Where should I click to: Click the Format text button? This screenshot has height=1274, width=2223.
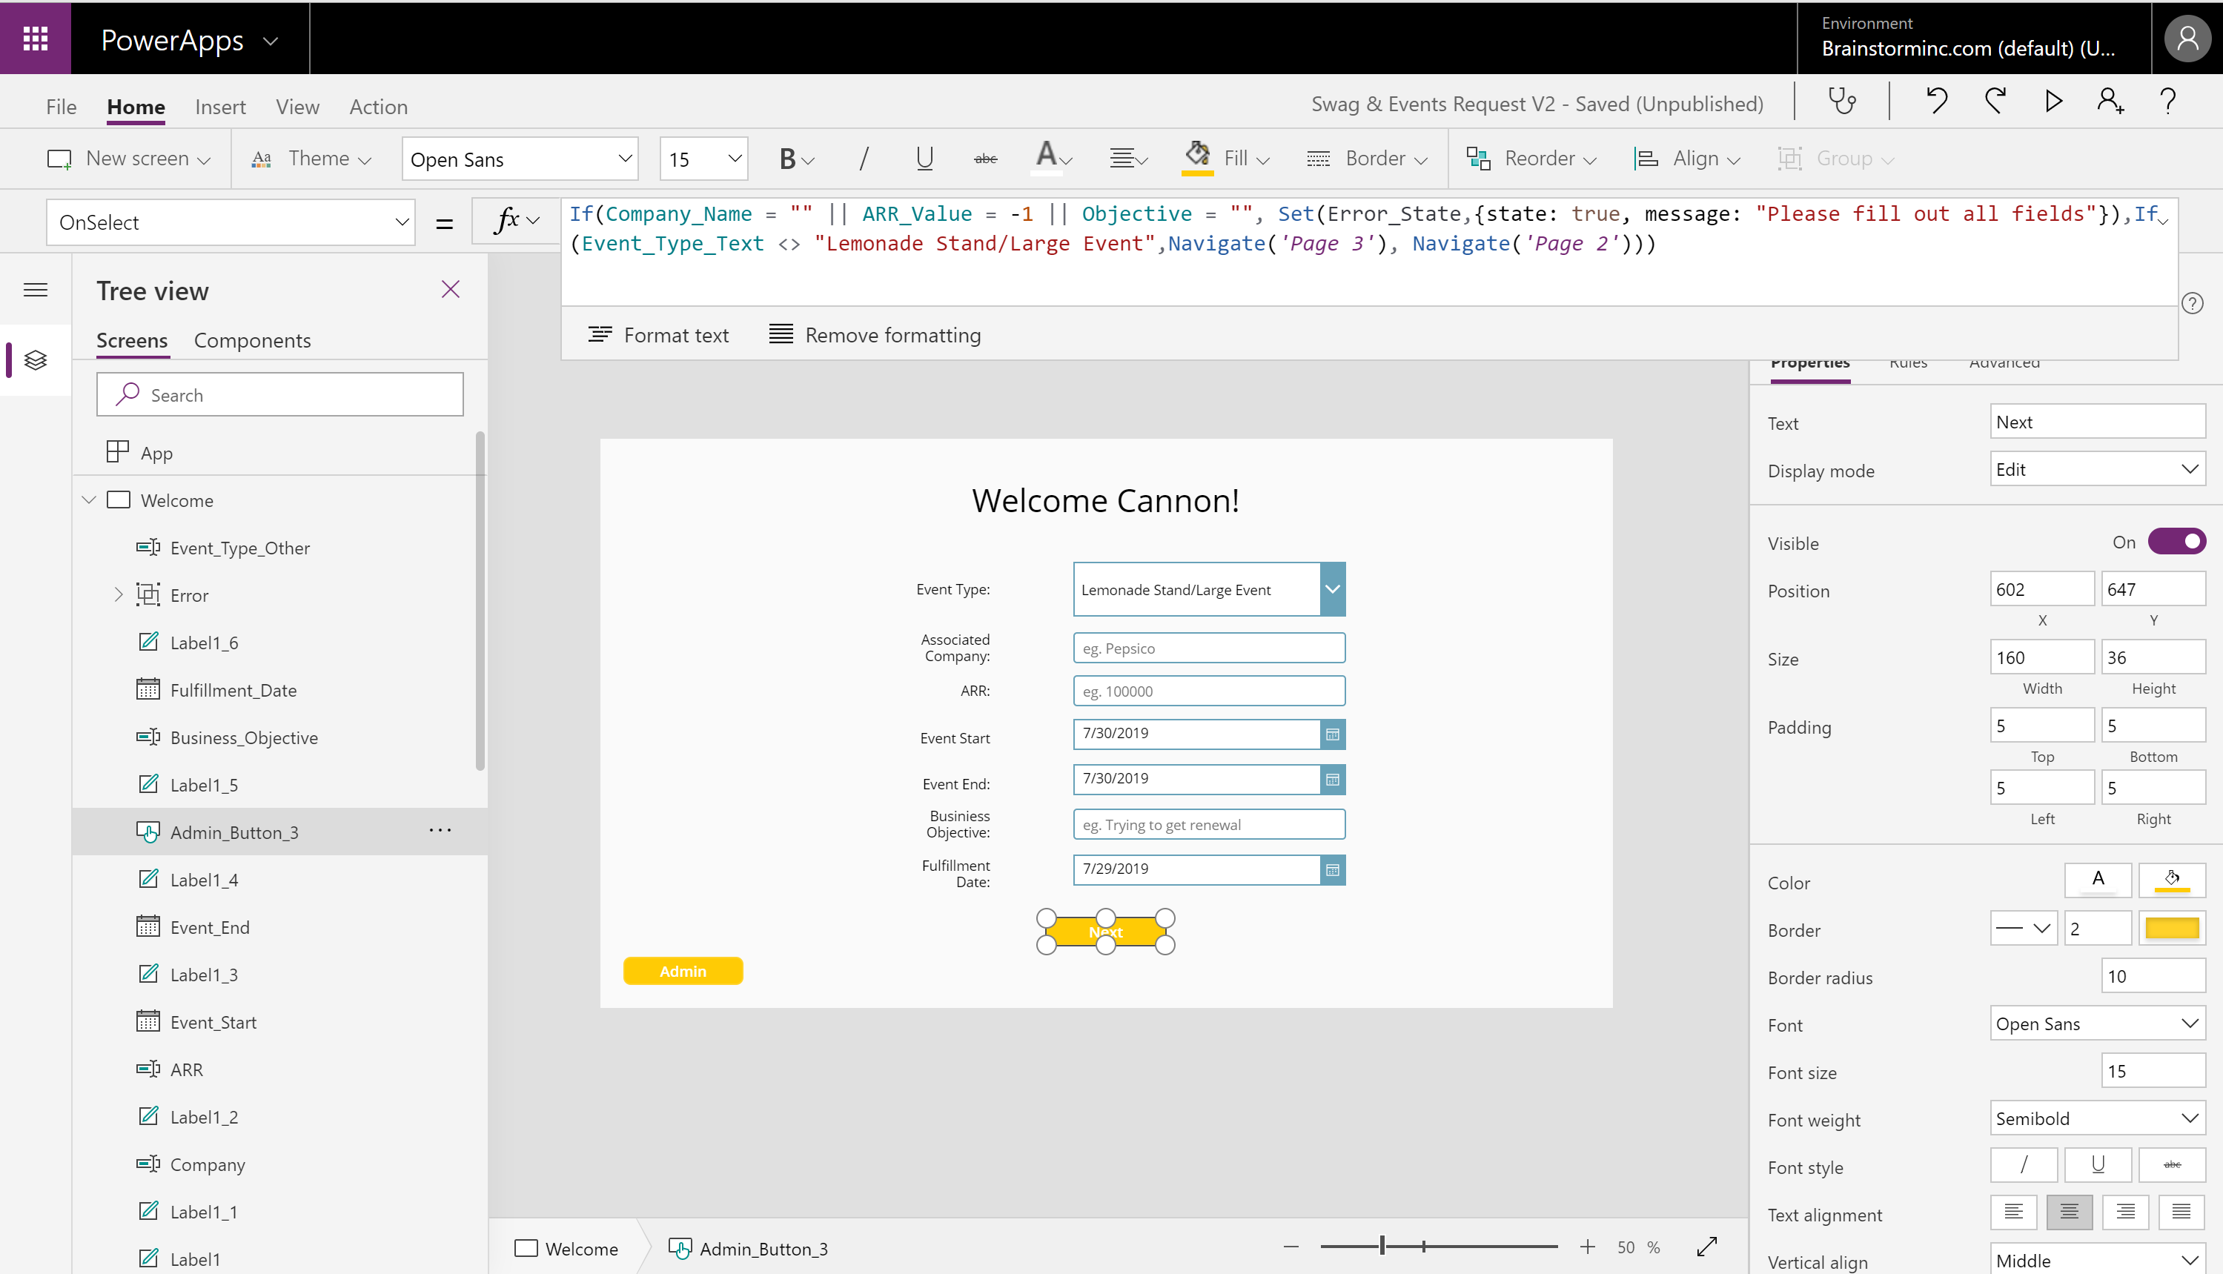click(x=659, y=334)
